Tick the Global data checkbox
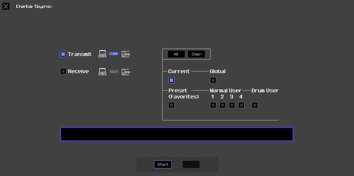 pos(213,80)
